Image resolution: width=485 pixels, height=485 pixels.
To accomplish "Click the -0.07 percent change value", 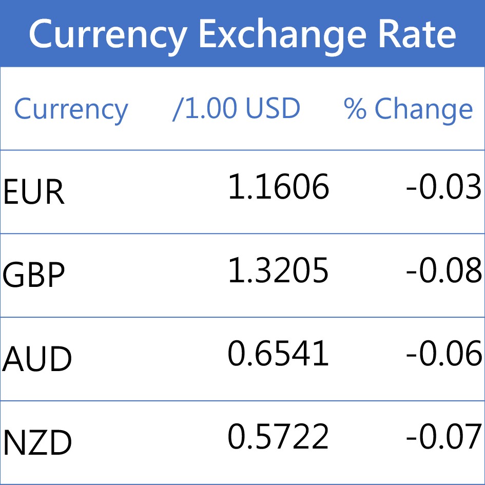I will (x=444, y=437).
